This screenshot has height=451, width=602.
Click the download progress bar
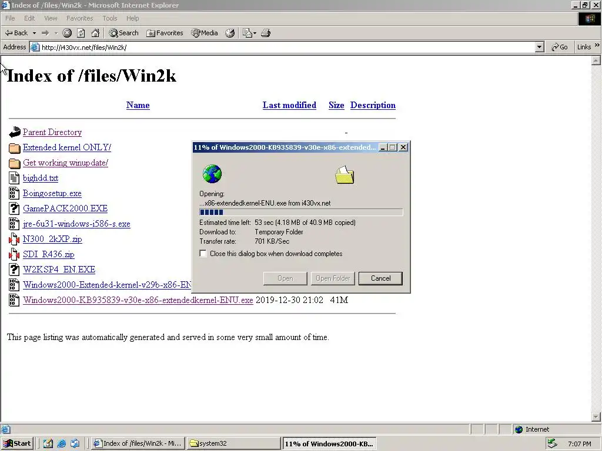(x=301, y=212)
